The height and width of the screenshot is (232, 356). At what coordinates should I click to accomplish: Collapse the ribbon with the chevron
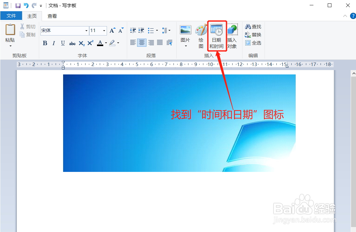pos(345,16)
